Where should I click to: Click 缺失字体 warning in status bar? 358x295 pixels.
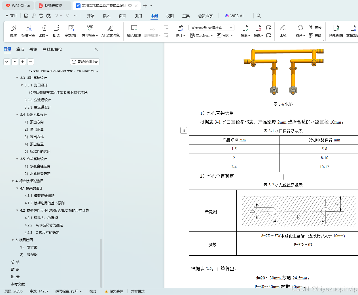[114, 291]
